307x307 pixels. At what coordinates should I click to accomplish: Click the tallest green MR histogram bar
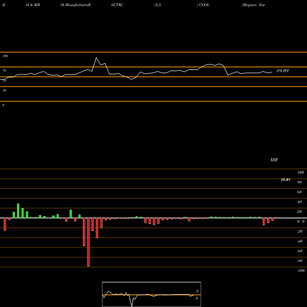click(x=18, y=211)
